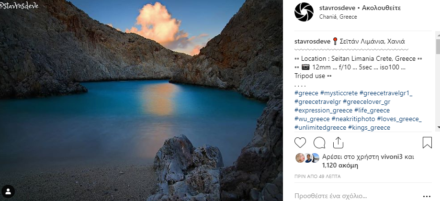Share the post via upload arrow icon
Screen dimensions: 440x201
tap(338, 143)
